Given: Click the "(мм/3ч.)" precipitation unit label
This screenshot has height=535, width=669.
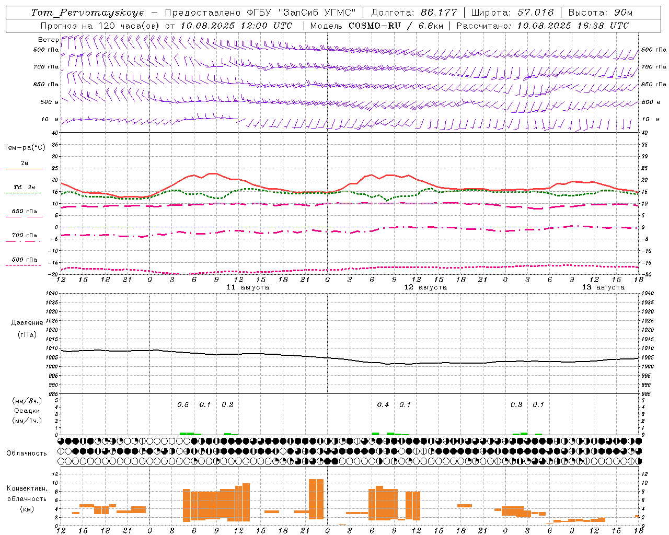Looking at the screenshot, I should point(27,401).
